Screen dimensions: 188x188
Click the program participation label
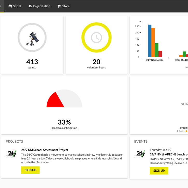[64, 128]
